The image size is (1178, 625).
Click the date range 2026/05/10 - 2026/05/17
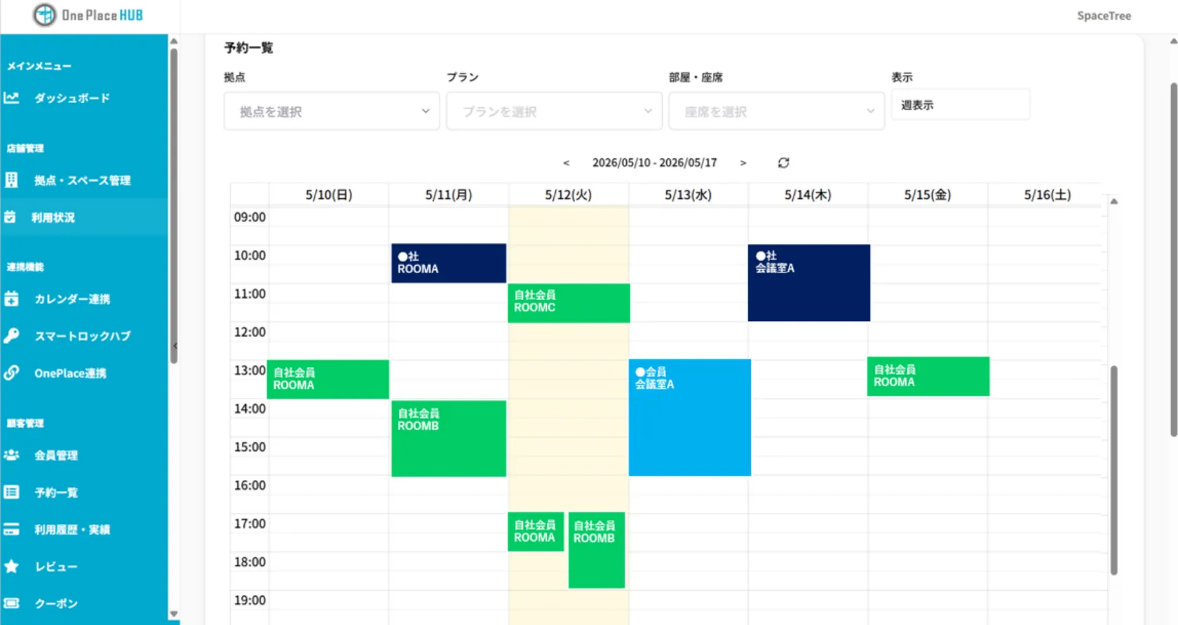click(655, 163)
